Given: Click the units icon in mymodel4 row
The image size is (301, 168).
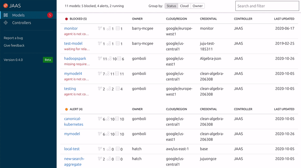Looking at the screenshot, I should [x=107, y=74].
